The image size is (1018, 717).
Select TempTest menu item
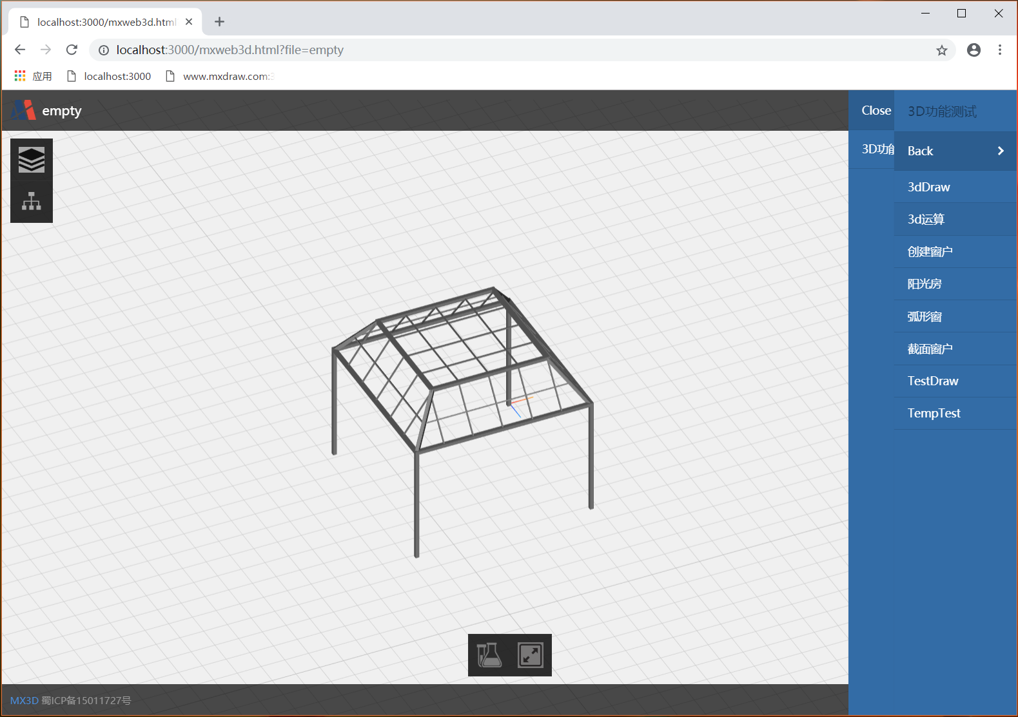pyautogui.click(x=956, y=413)
